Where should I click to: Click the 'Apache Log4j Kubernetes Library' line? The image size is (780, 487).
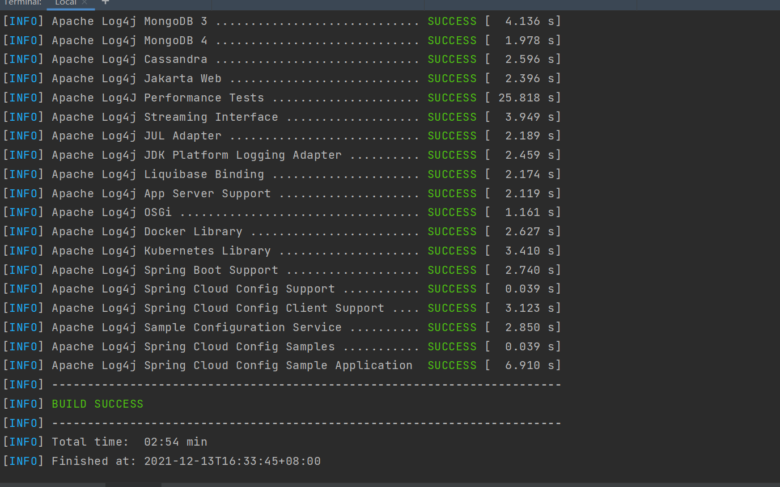[282, 251]
